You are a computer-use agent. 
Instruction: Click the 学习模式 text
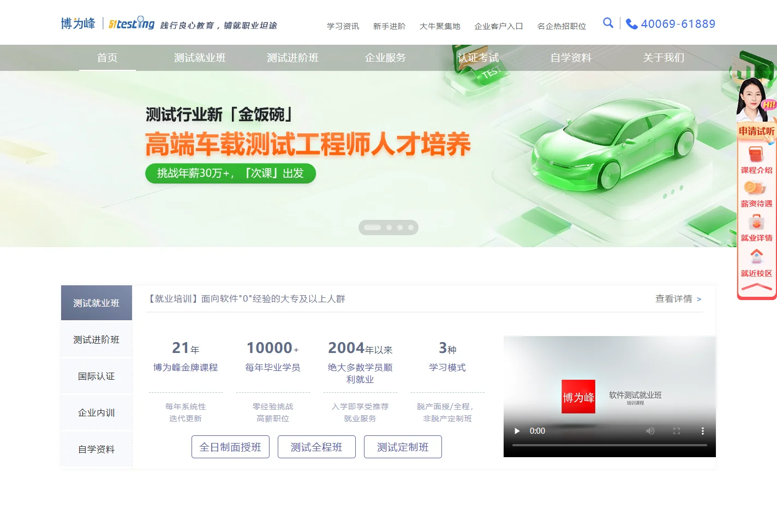coord(447,368)
